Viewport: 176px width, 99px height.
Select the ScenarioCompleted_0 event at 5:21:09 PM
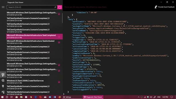coord(34,93)
